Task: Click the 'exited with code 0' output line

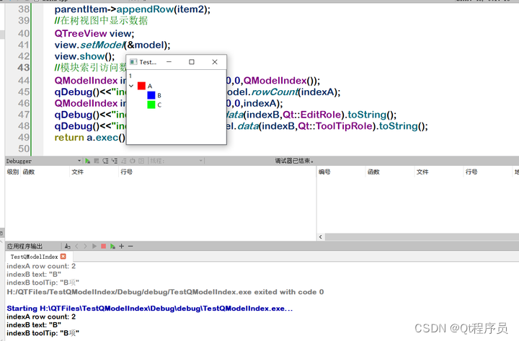Action: [x=165, y=292]
